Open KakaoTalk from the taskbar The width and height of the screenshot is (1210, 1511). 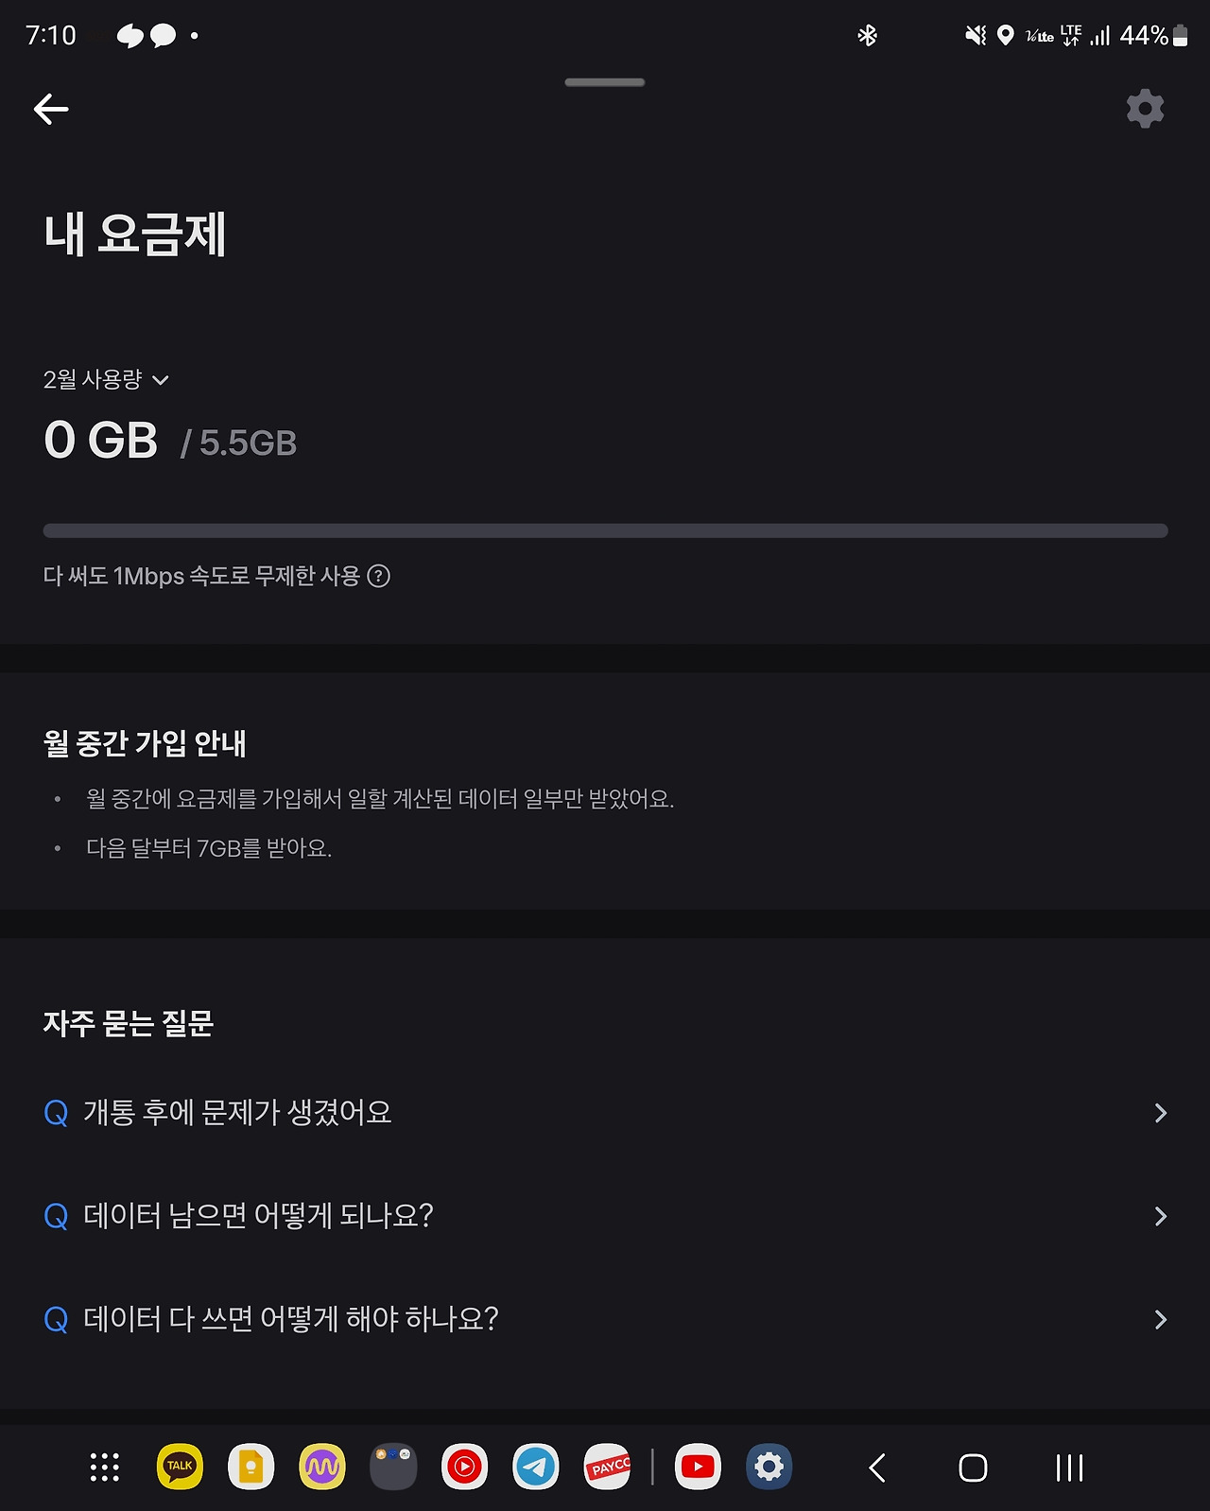(180, 1467)
